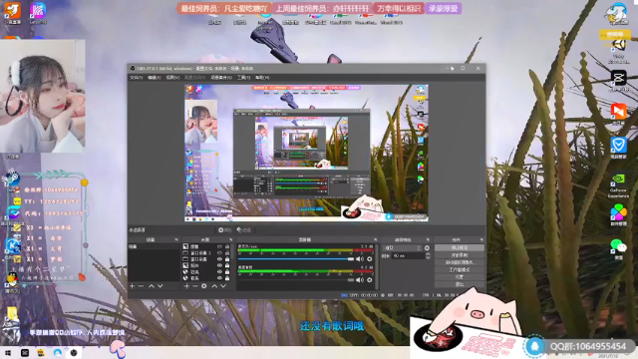638x359 pixels.
Task: Open the GeForce Experience desktop shortcut
Action: click(618, 185)
